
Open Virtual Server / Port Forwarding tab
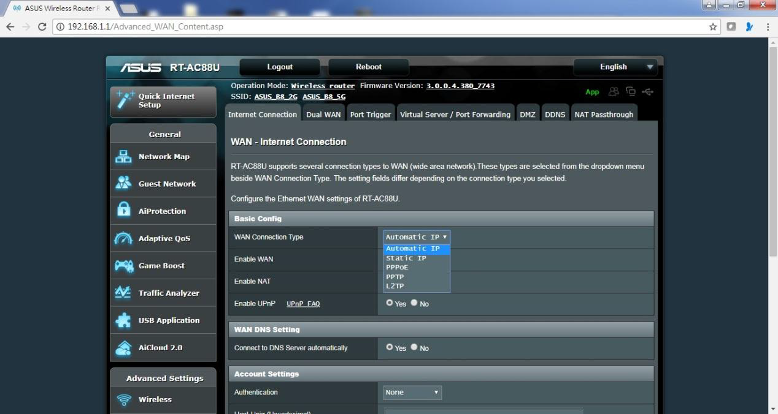tap(455, 115)
